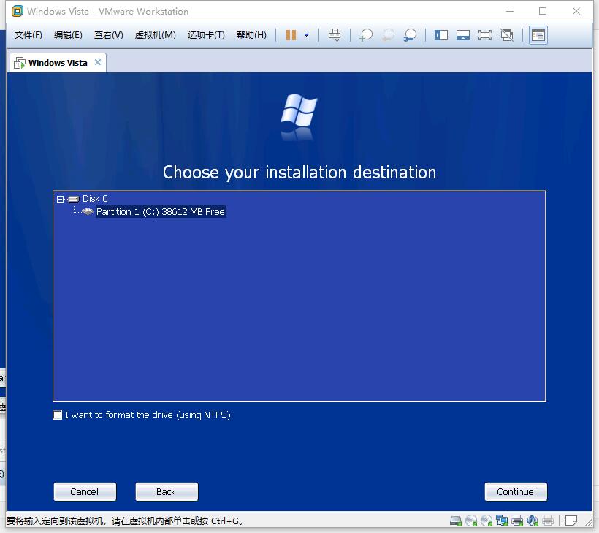Screen dimensions: 599x533
Task: Toggle the thumbnail bar view
Action: [463, 35]
